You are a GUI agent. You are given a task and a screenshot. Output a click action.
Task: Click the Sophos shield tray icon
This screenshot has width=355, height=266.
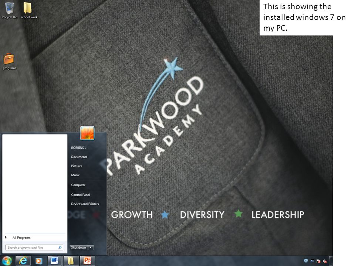(x=306, y=261)
